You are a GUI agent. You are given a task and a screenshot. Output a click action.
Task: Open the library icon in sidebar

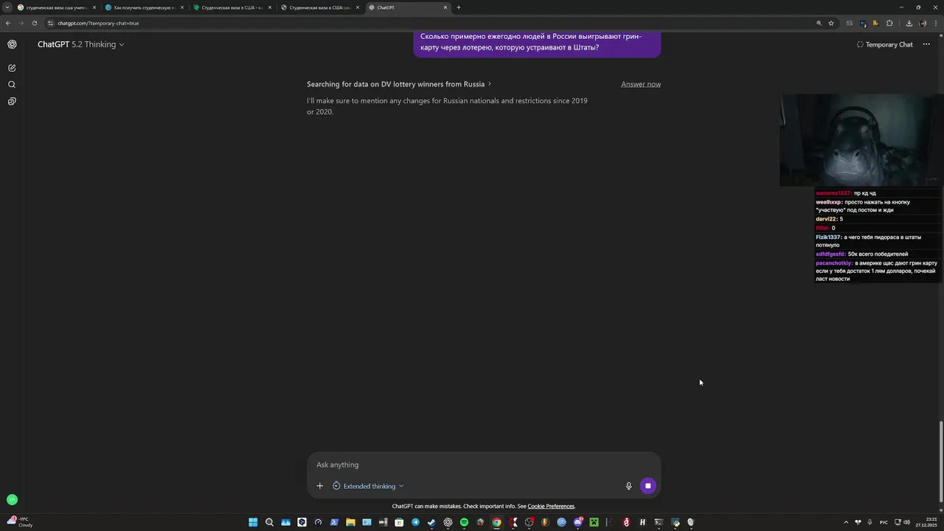click(12, 102)
